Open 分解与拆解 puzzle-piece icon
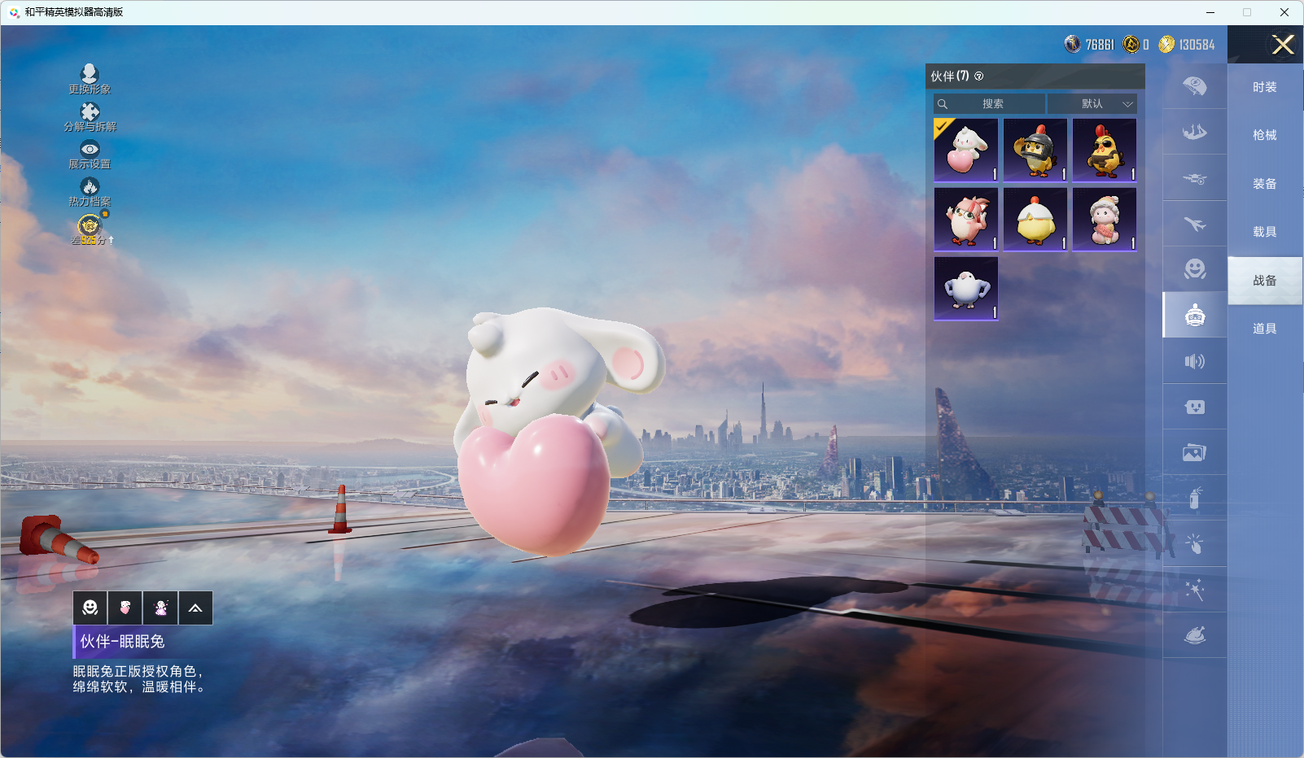This screenshot has width=1304, height=758. point(90,111)
